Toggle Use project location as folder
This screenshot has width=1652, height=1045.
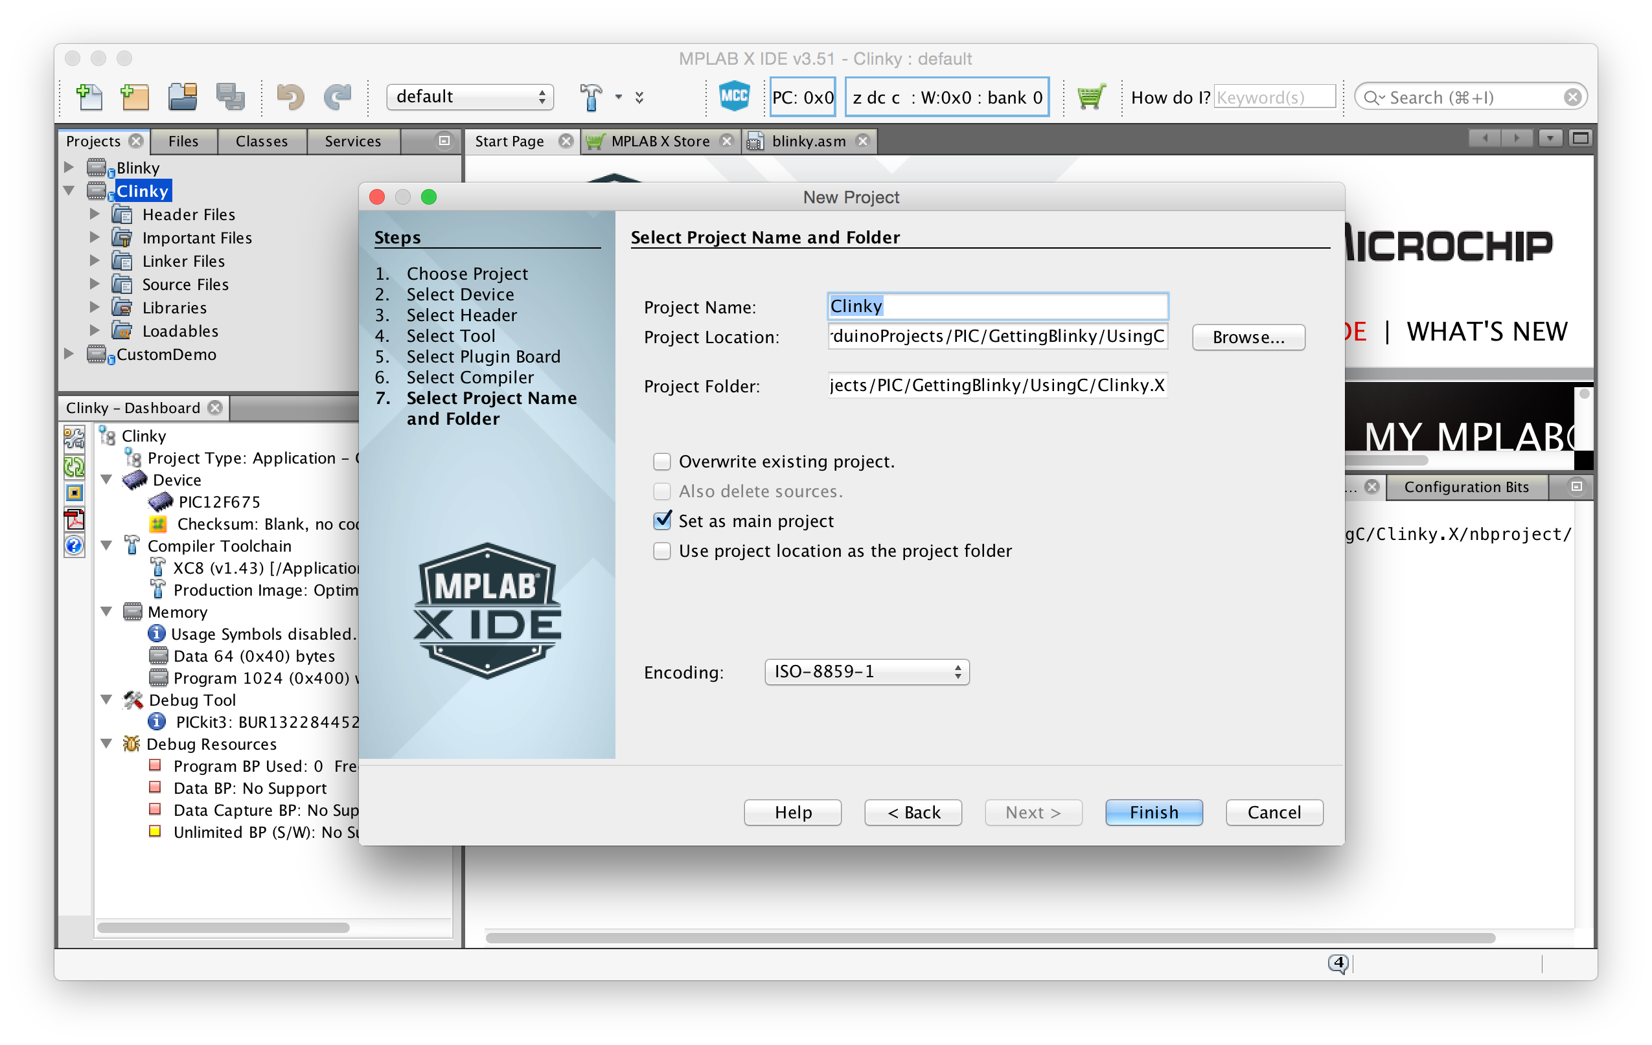pyautogui.click(x=662, y=550)
